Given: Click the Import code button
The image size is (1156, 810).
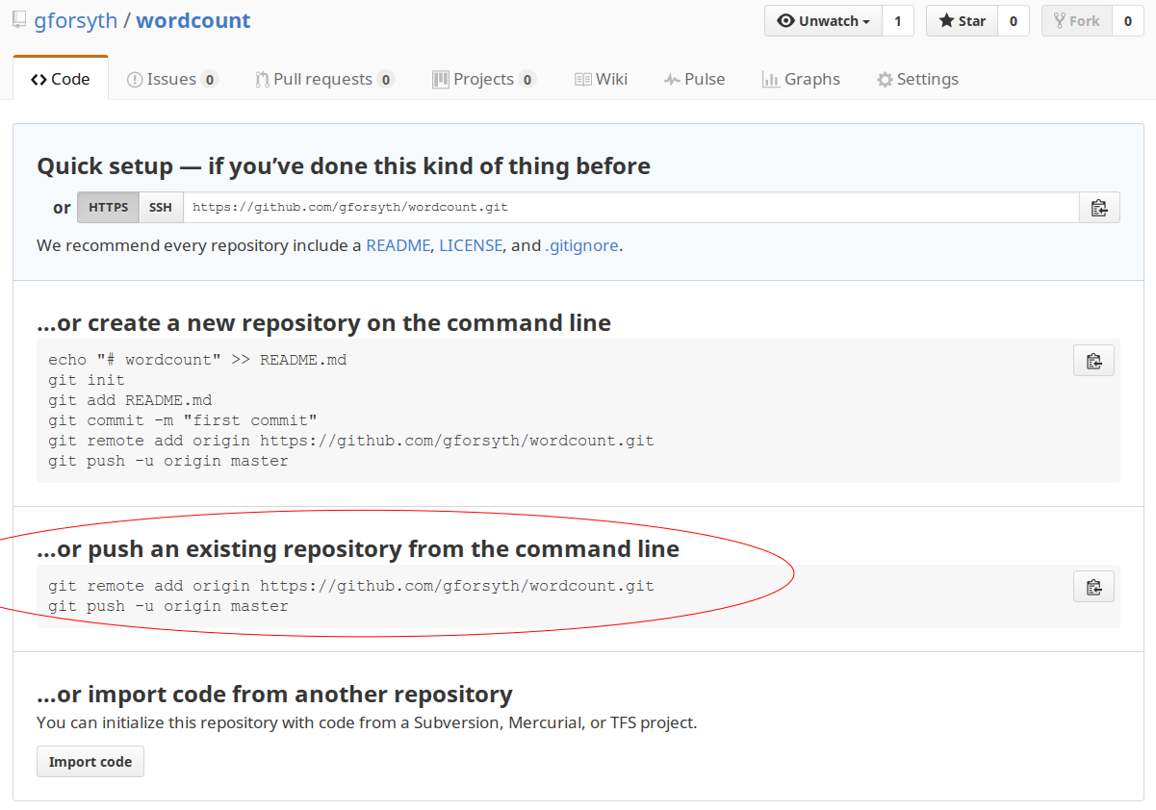Looking at the screenshot, I should pyautogui.click(x=90, y=761).
